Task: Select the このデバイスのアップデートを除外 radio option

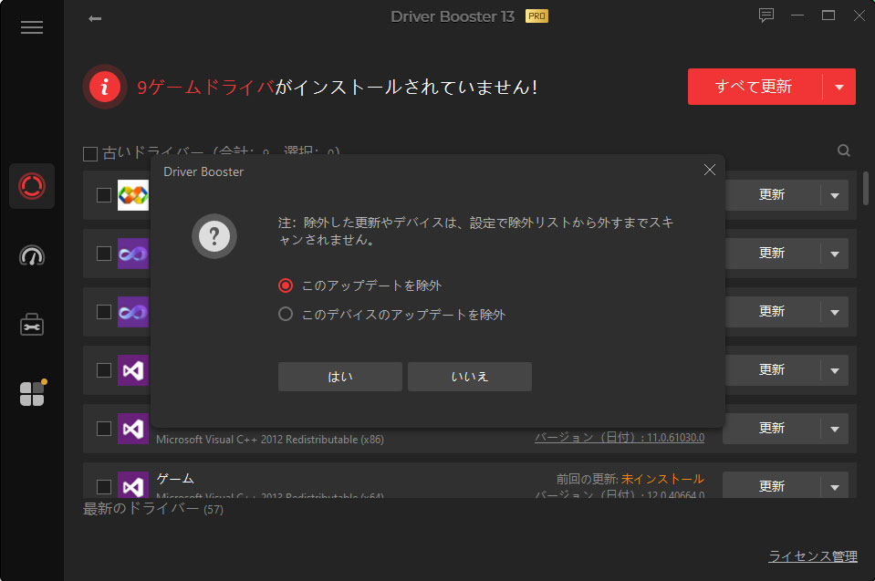Action: click(x=286, y=315)
